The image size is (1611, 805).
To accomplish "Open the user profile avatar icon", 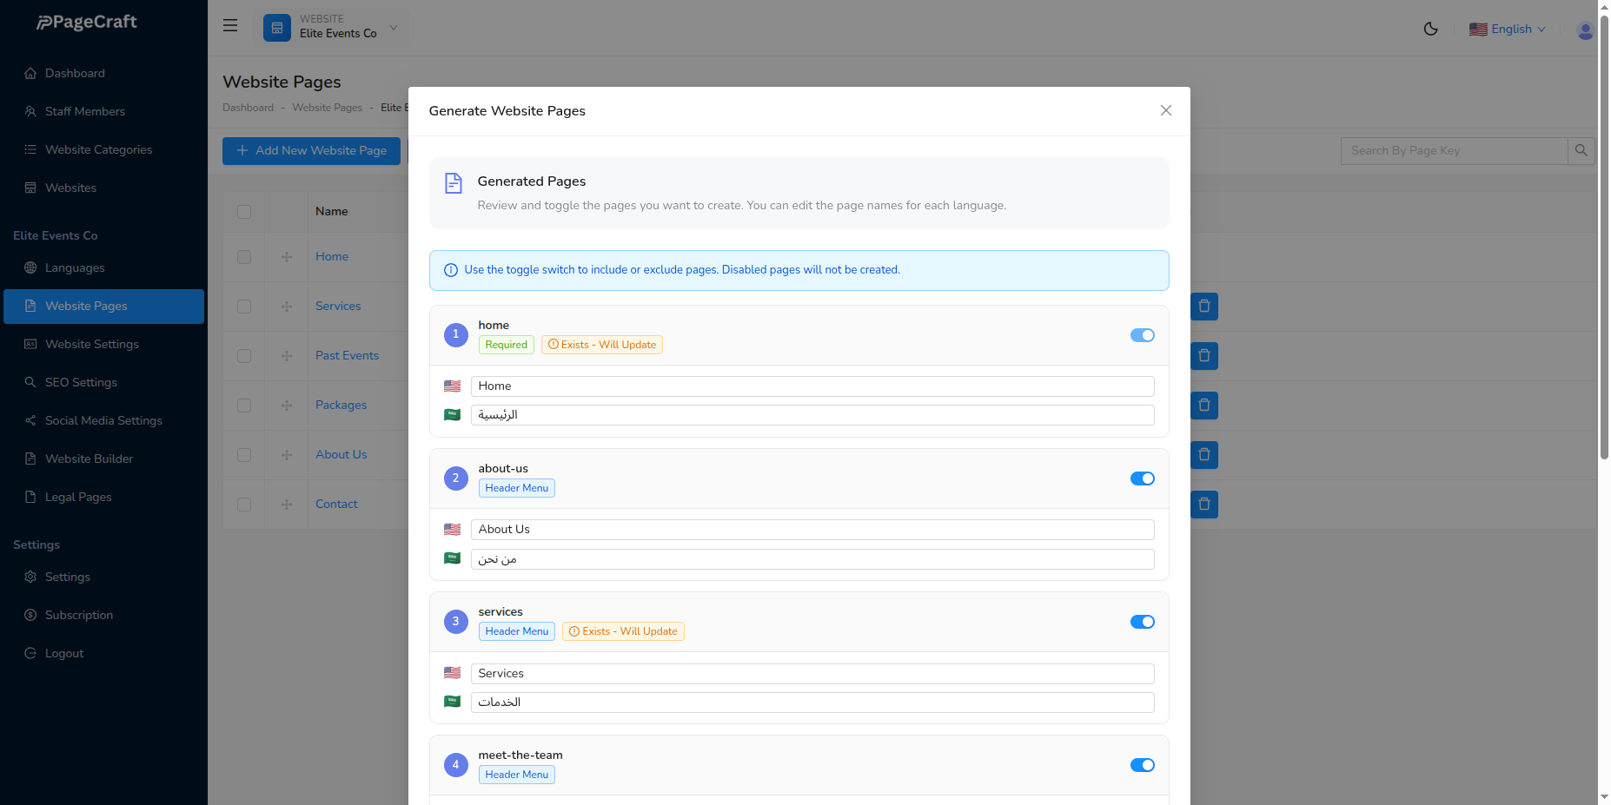I will (1585, 30).
